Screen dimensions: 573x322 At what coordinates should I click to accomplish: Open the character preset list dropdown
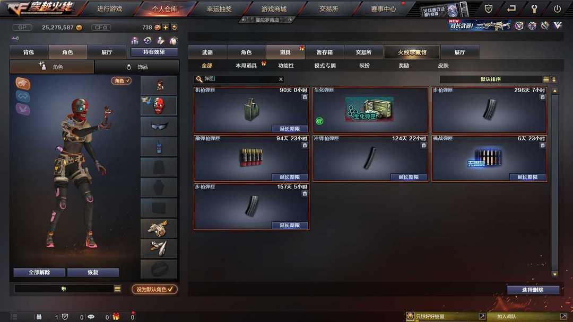pos(117,289)
